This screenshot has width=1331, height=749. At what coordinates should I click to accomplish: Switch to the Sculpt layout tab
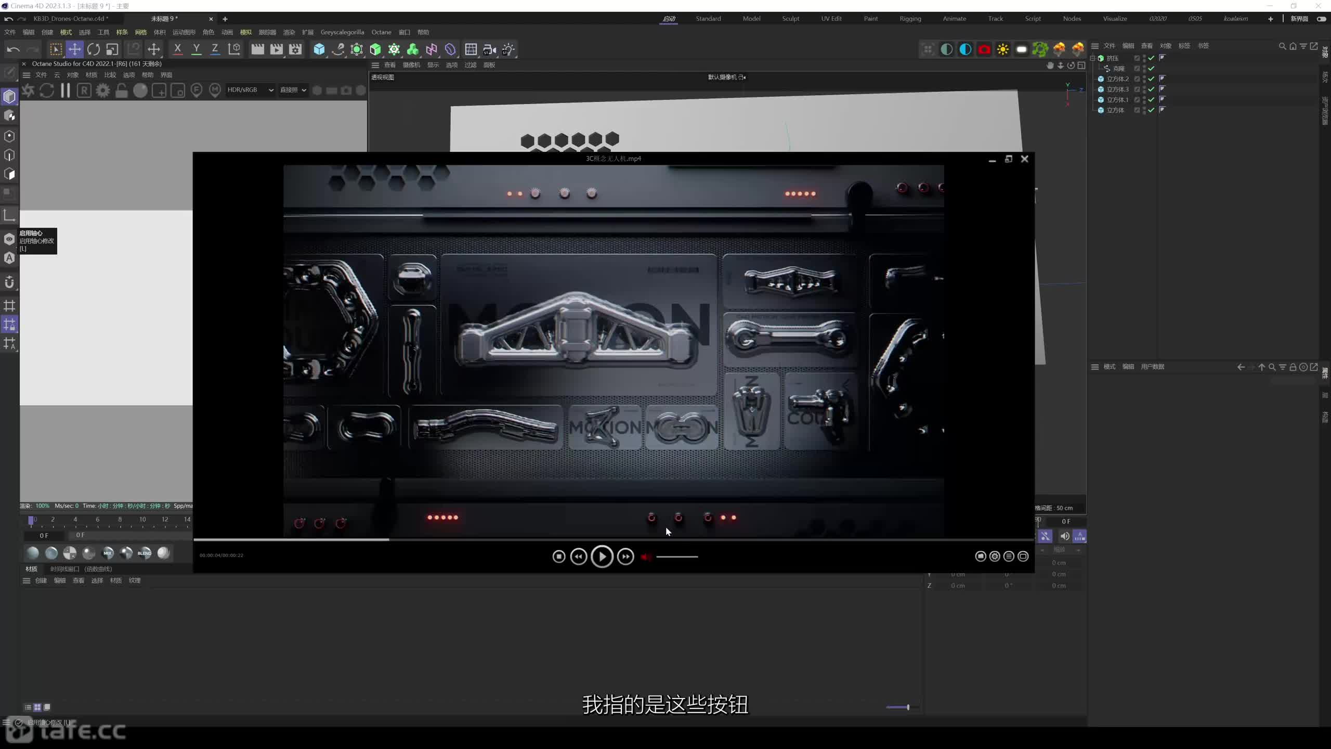coord(791,19)
